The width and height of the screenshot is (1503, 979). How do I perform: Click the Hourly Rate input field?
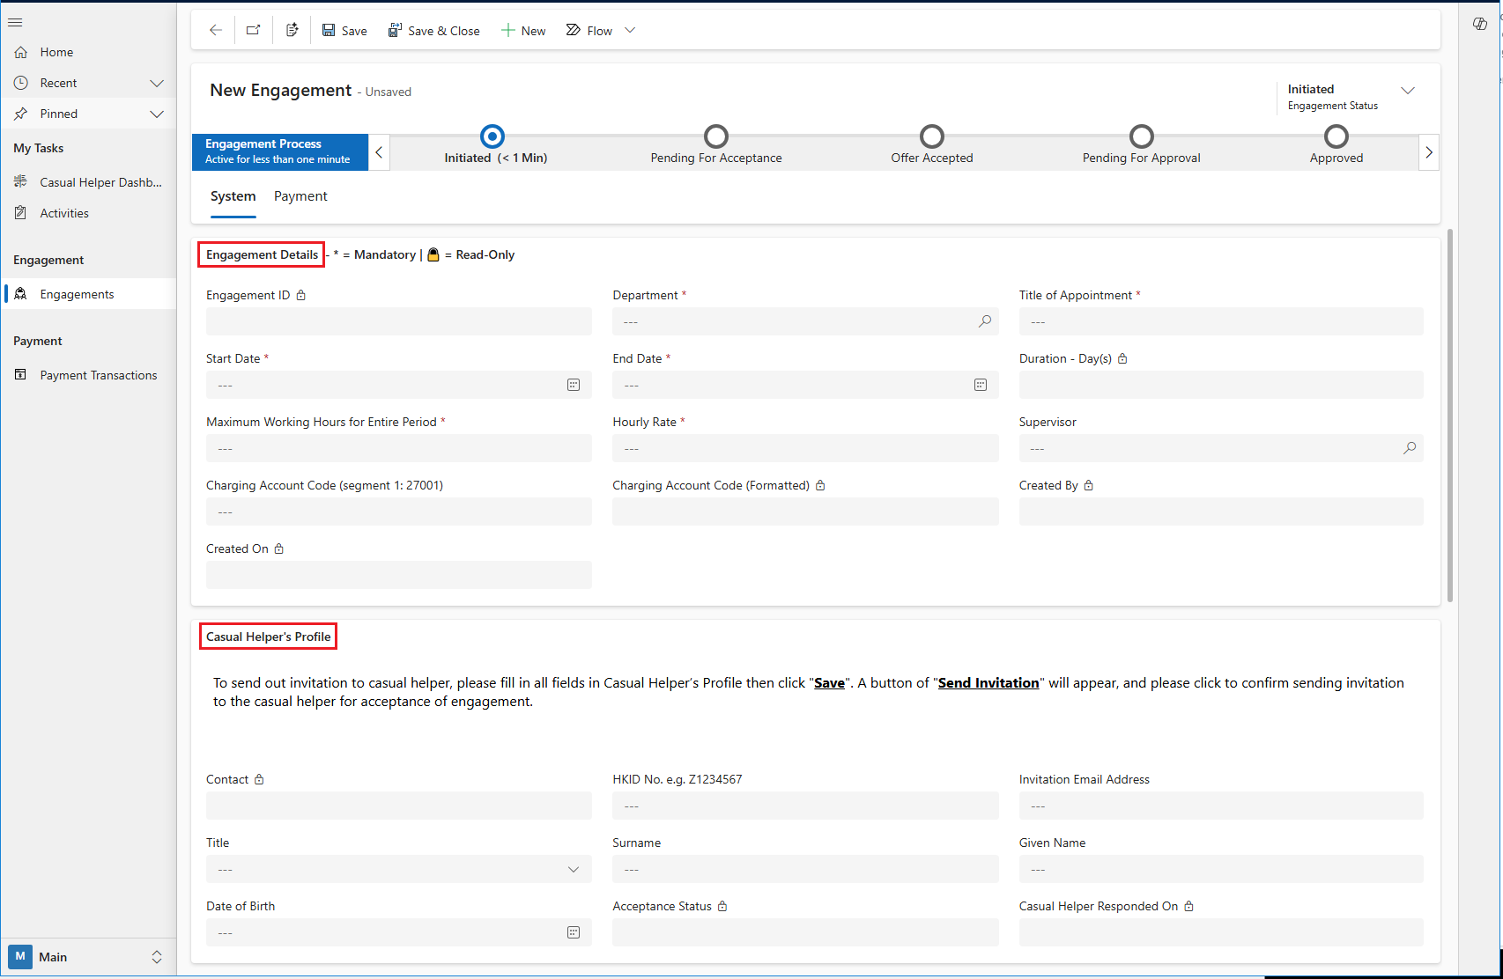[804, 448]
